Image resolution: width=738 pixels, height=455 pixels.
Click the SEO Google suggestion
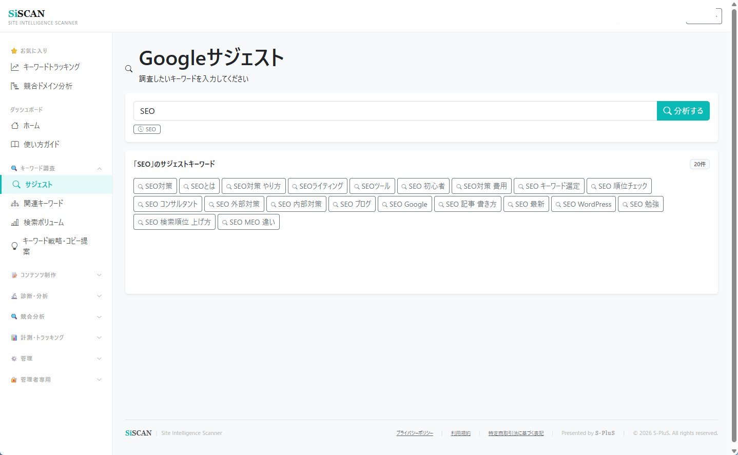click(x=405, y=204)
